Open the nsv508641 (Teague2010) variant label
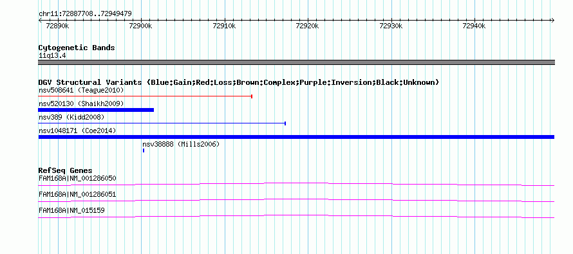 (x=81, y=90)
